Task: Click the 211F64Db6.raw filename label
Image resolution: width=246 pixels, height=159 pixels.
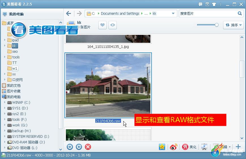Action: click(108, 121)
